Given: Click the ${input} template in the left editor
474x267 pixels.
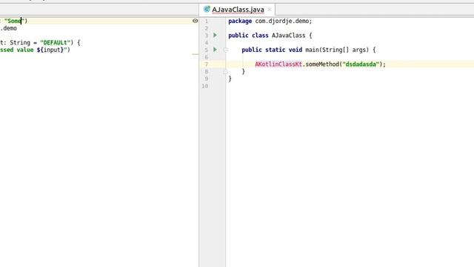Looking at the screenshot, I should pyautogui.click(x=50, y=50).
